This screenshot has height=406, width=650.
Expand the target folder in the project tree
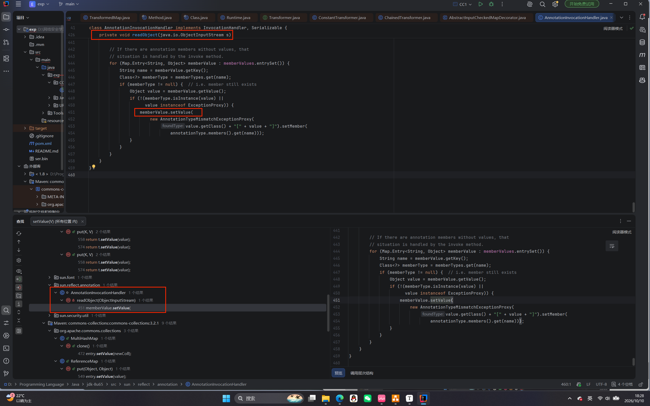25,128
